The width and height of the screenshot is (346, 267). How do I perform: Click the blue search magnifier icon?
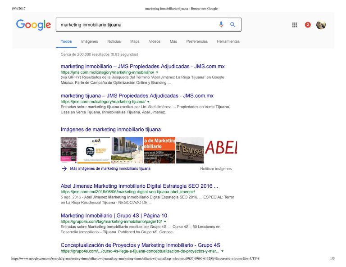[232, 25]
